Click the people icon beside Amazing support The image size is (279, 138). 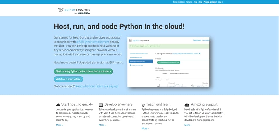[187, 105]
